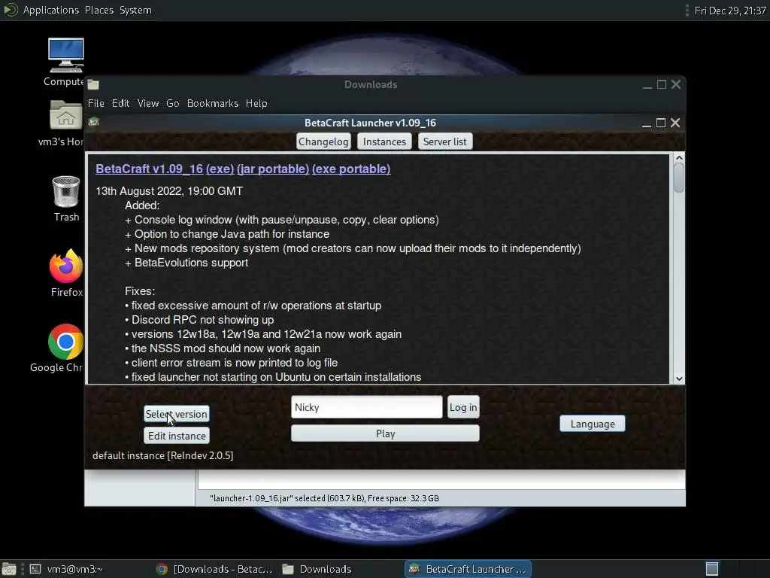The height and width of the screenshot is (578, 770).
Task: Click the 'Option to change Java path' line
Action: [227, 234]
